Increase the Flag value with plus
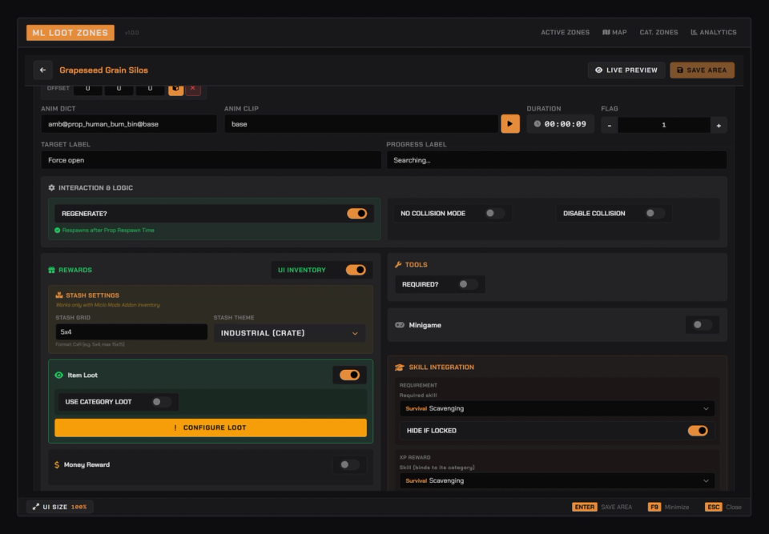This screenshot has width=769, height=534. pos(719,125)
